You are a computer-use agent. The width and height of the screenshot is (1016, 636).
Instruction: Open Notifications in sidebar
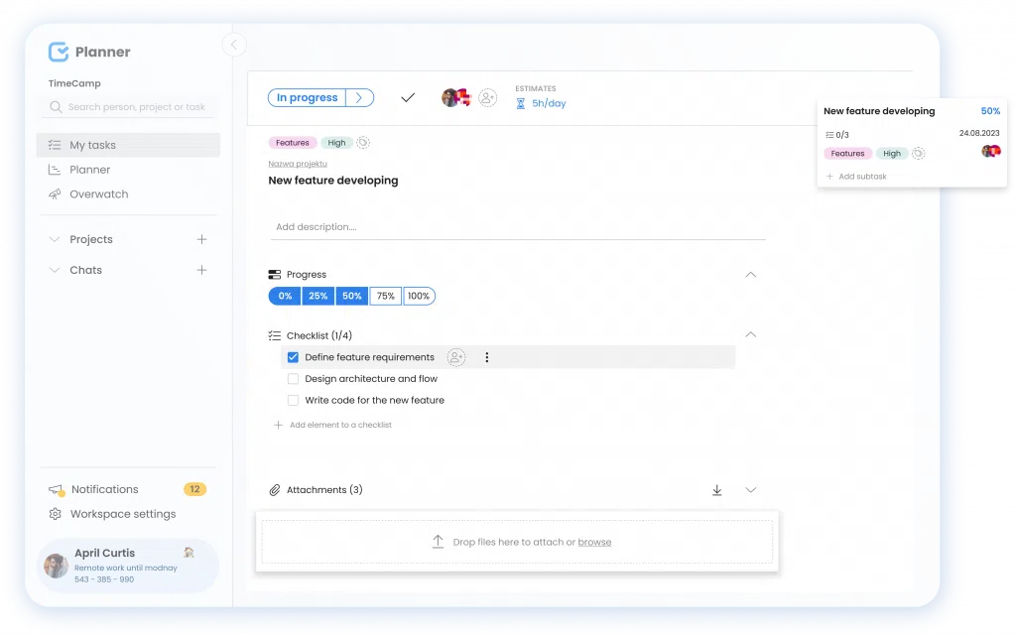[104, 489]
